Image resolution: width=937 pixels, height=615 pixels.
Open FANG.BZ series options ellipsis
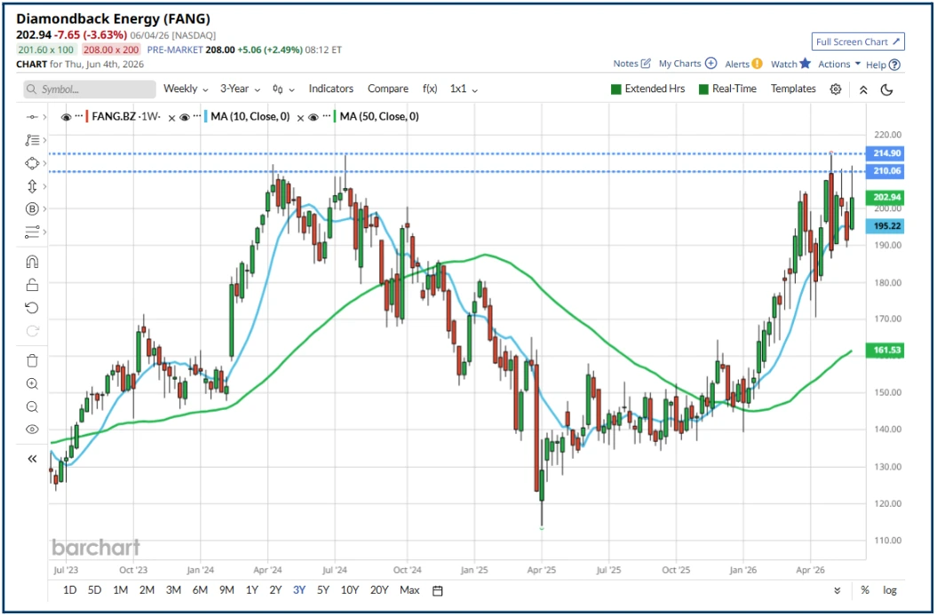(78, 116)
